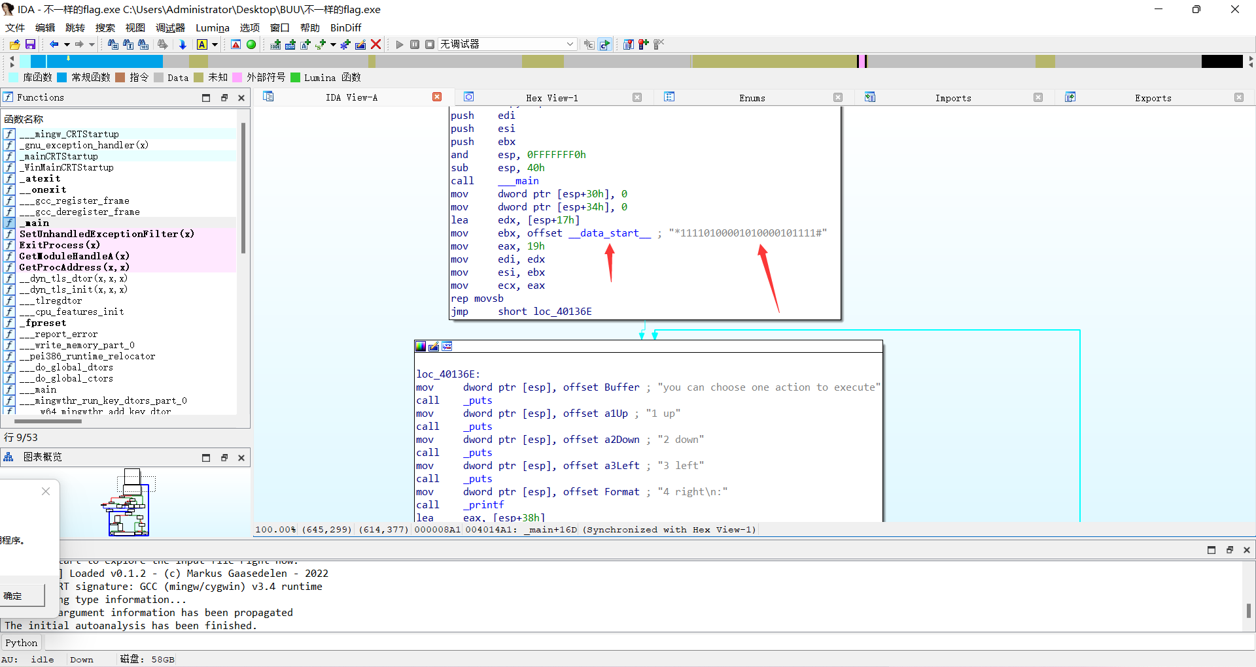1256x667 pixels.
Task: Open the 编辑 menu
Action: click(45, 27)
